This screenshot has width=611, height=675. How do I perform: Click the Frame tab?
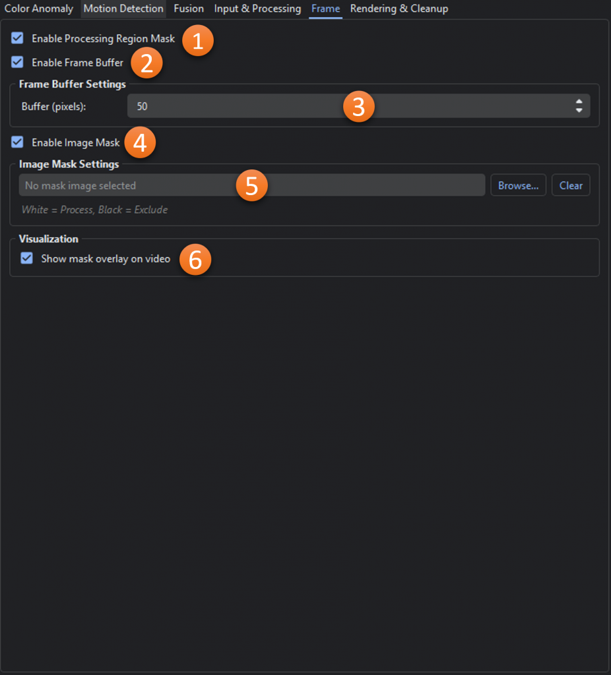pos(325,9)
